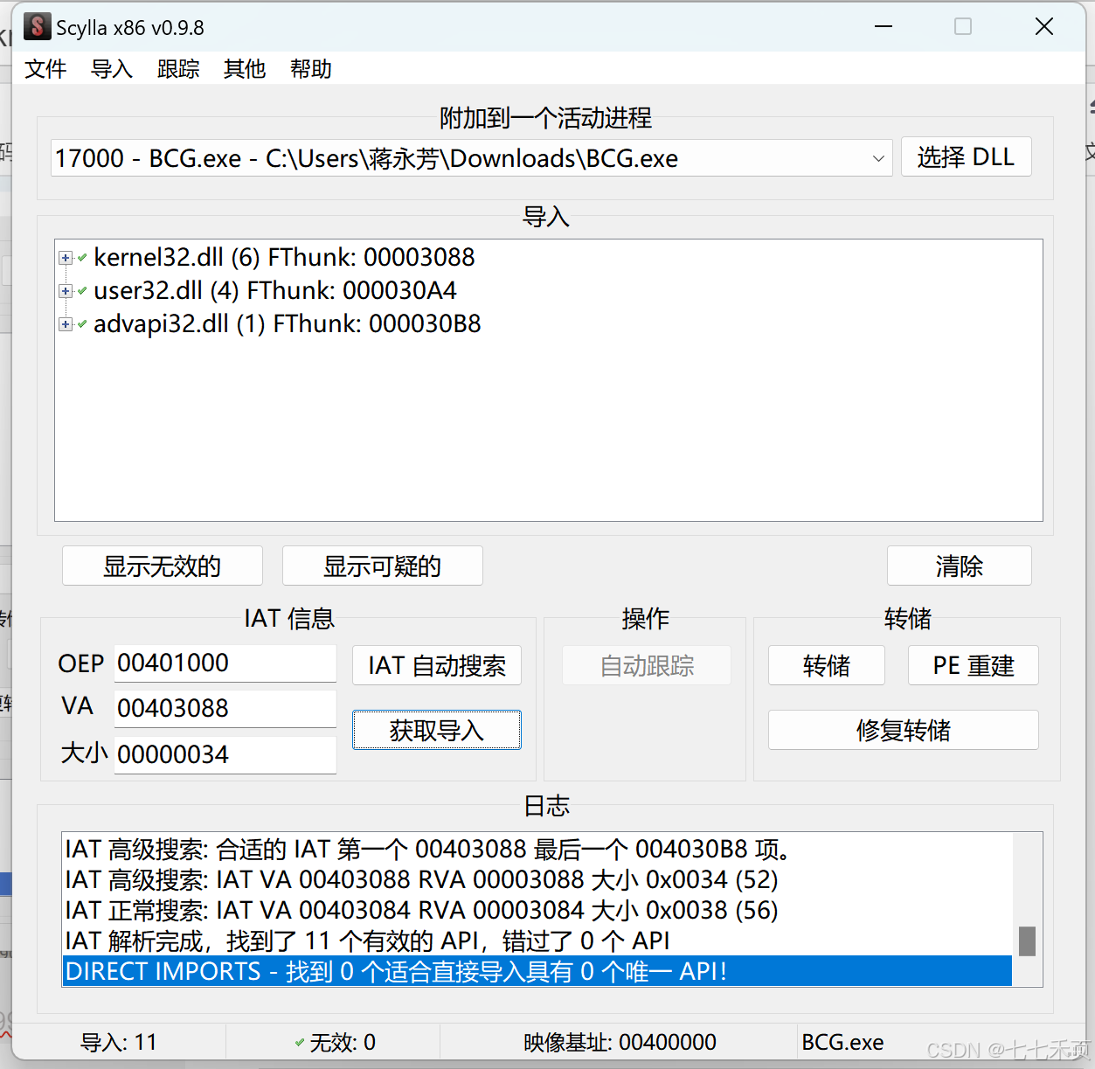Open the active process dropdown list
The image size is (1095, 1069).
[878, 158]
